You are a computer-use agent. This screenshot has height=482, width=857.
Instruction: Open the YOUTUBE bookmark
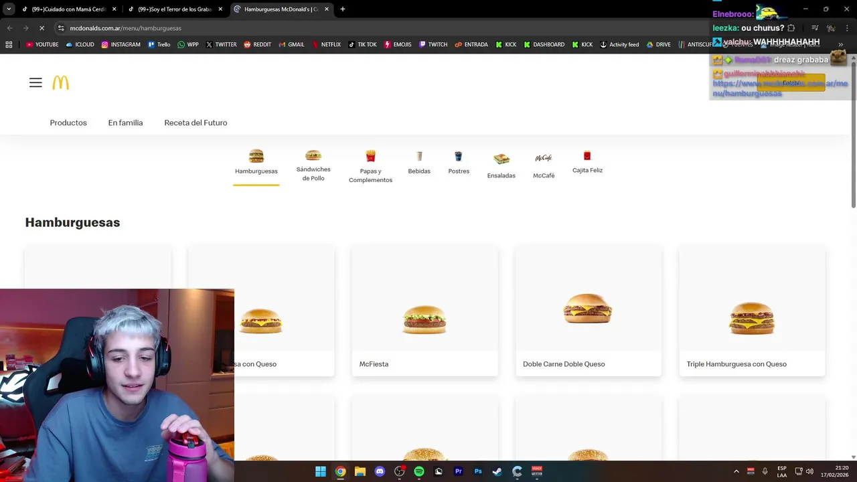click(x=42, y=44)
